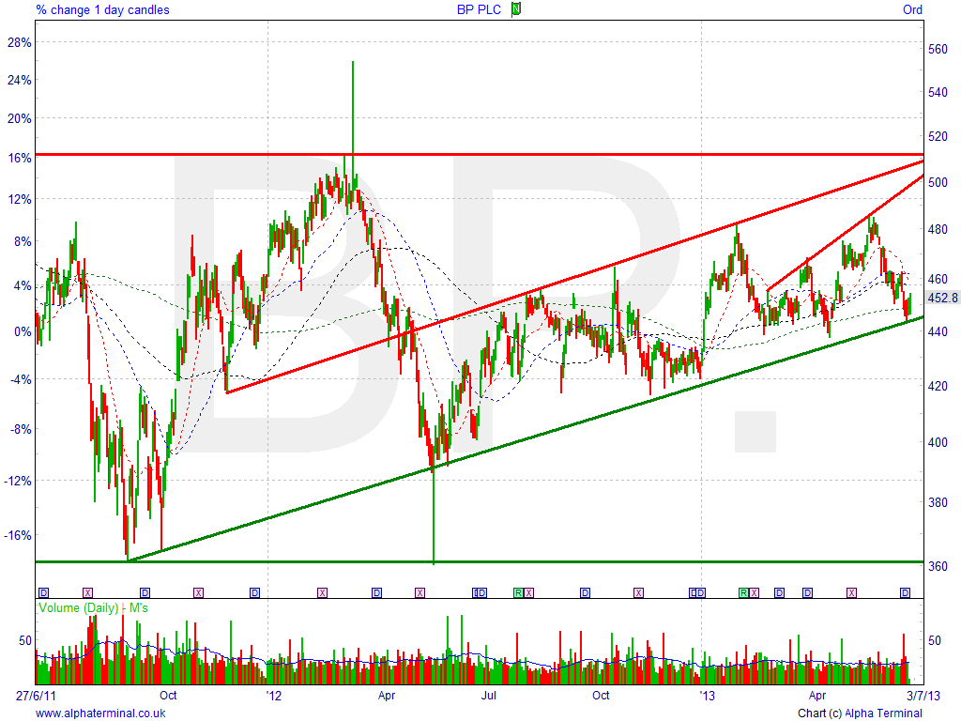Open the D marker just before the '12 gridline
Screen dimensions: 961x721
254,593
